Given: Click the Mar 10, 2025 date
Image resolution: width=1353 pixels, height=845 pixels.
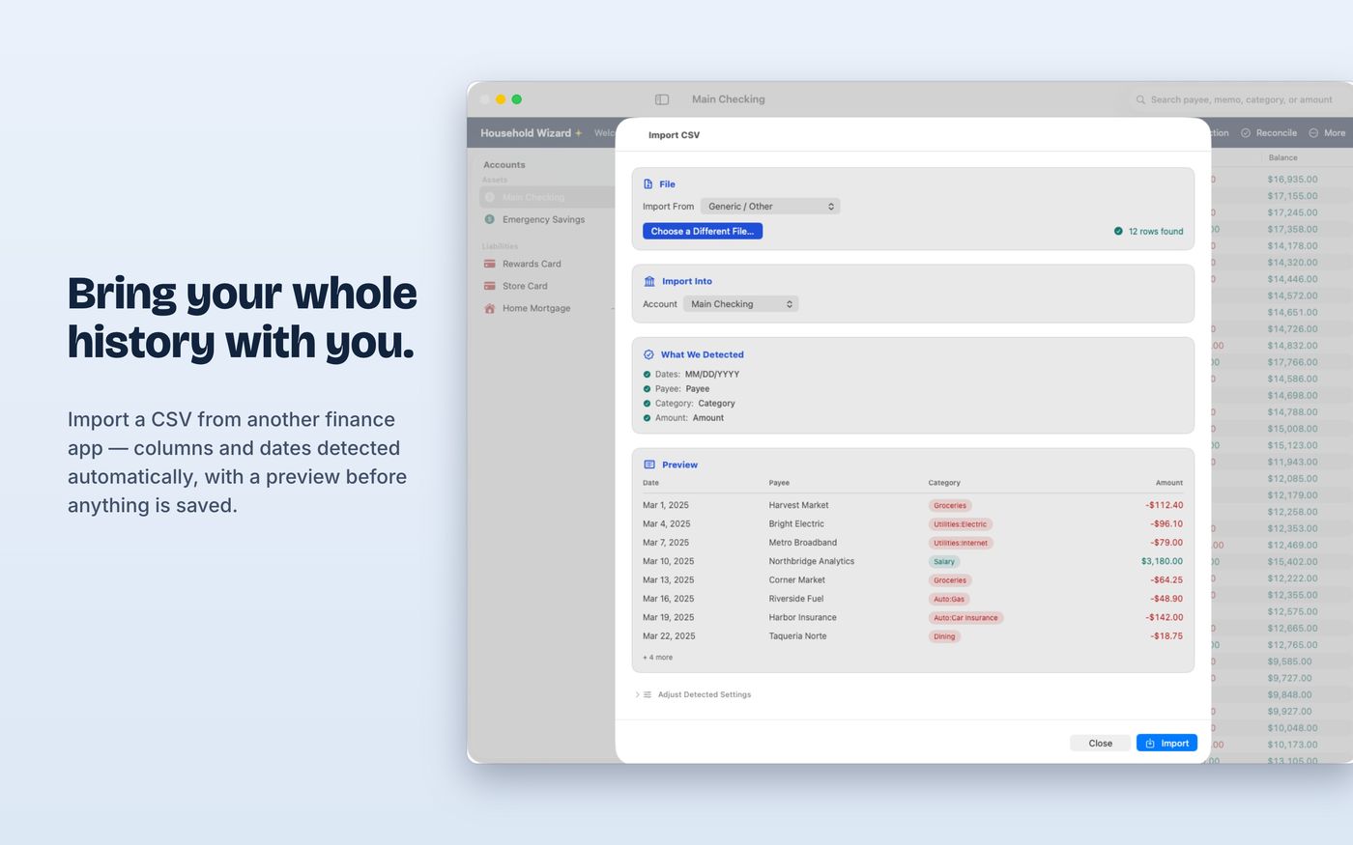Looking at the screenshot, I should click(x=668, y=561).
